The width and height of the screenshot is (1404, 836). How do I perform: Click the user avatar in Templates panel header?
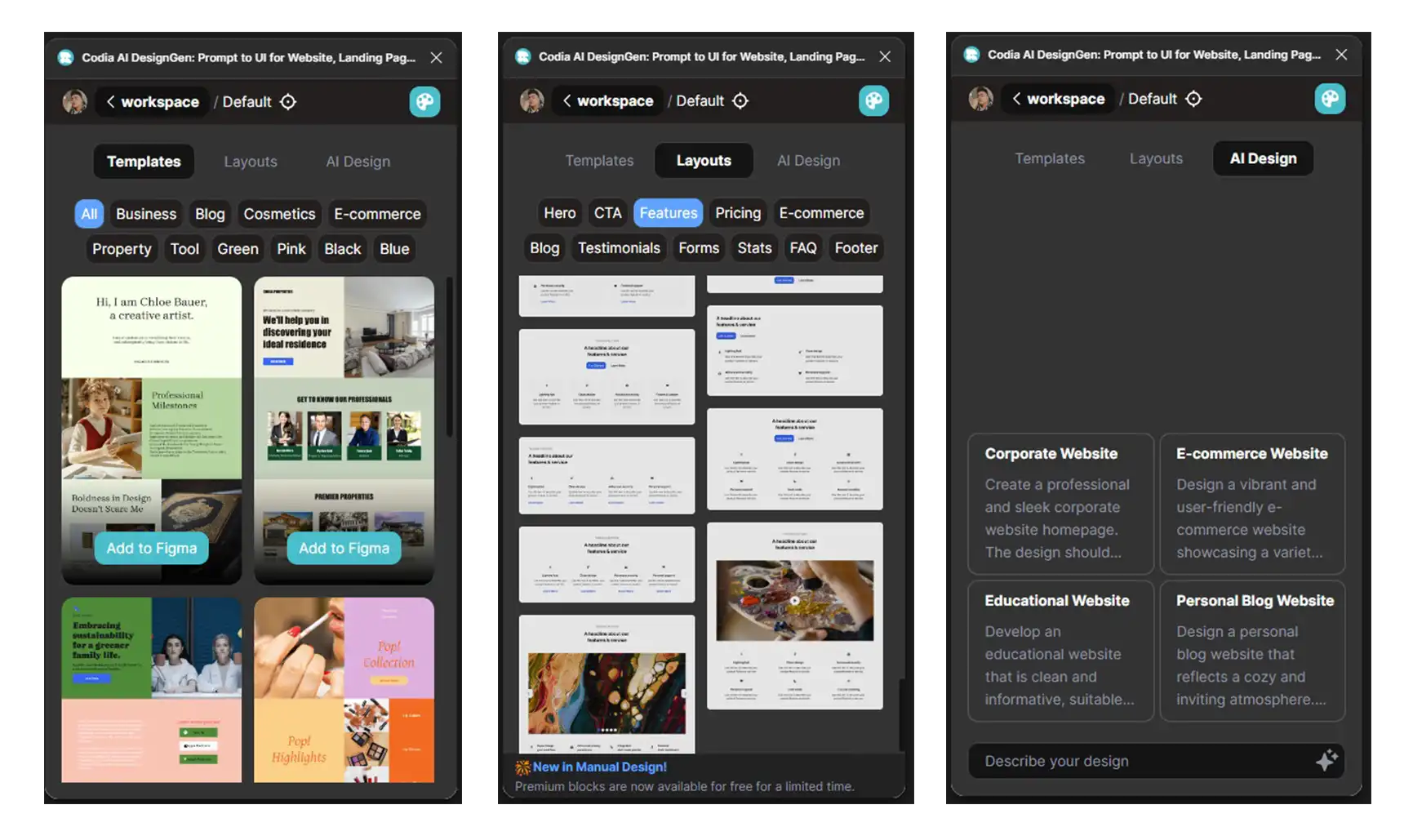tap(75, 102)
